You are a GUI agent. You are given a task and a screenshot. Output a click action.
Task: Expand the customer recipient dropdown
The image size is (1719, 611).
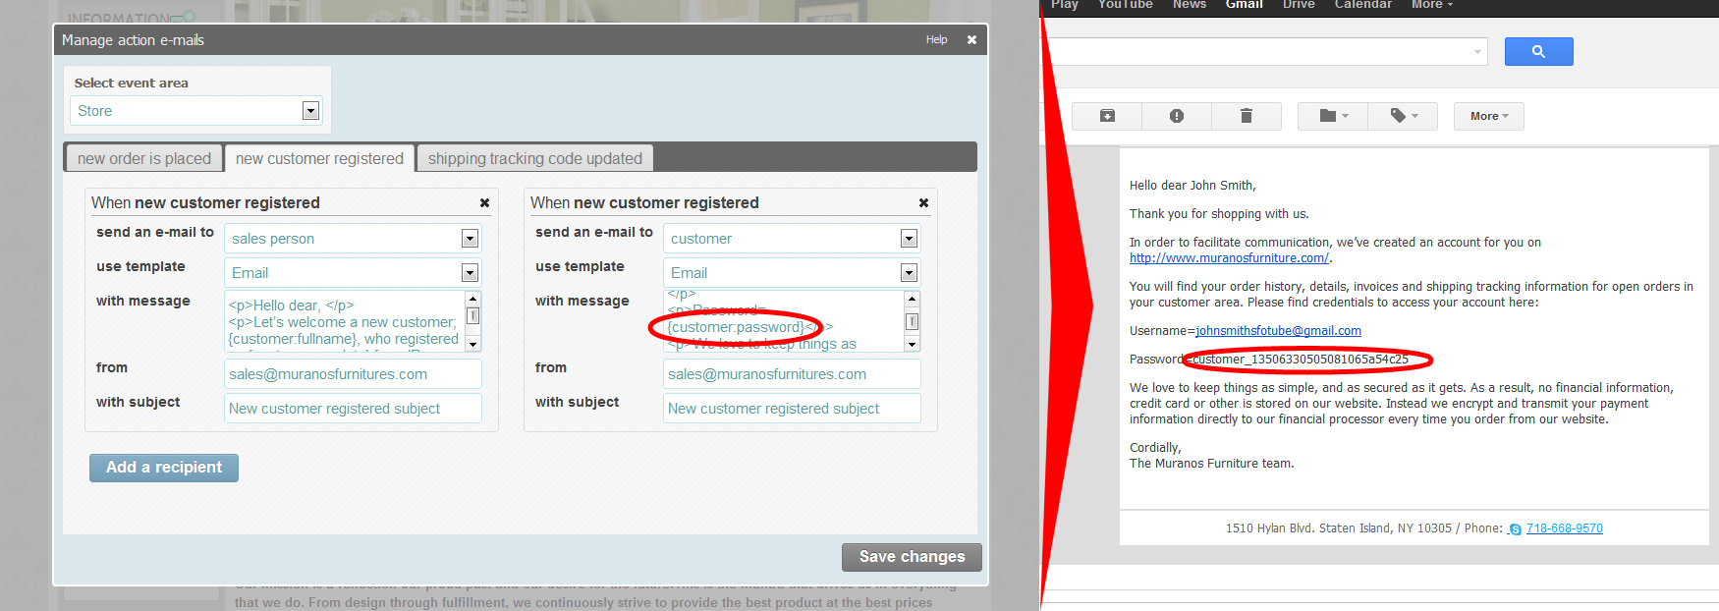(909, 239)
